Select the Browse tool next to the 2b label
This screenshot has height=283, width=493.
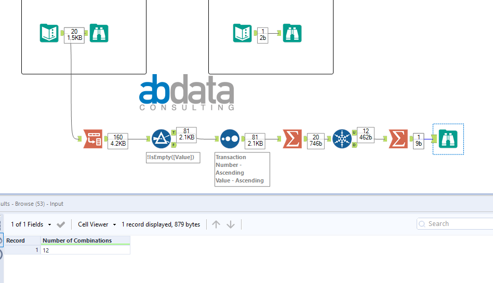[292, 33]
